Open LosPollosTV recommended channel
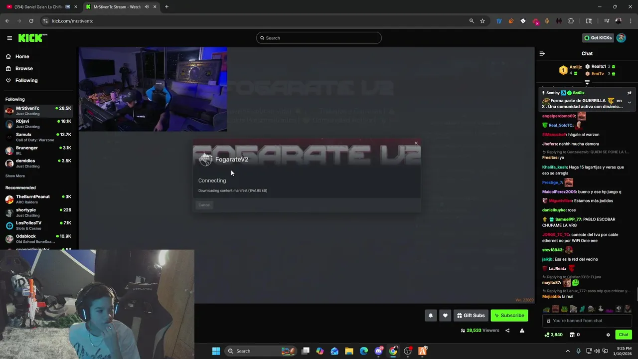 (39, 225)
